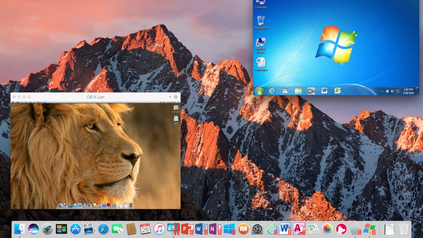
Task: Open Excel in the Windows 7 taskbar
Action: (x=337, y=91)
